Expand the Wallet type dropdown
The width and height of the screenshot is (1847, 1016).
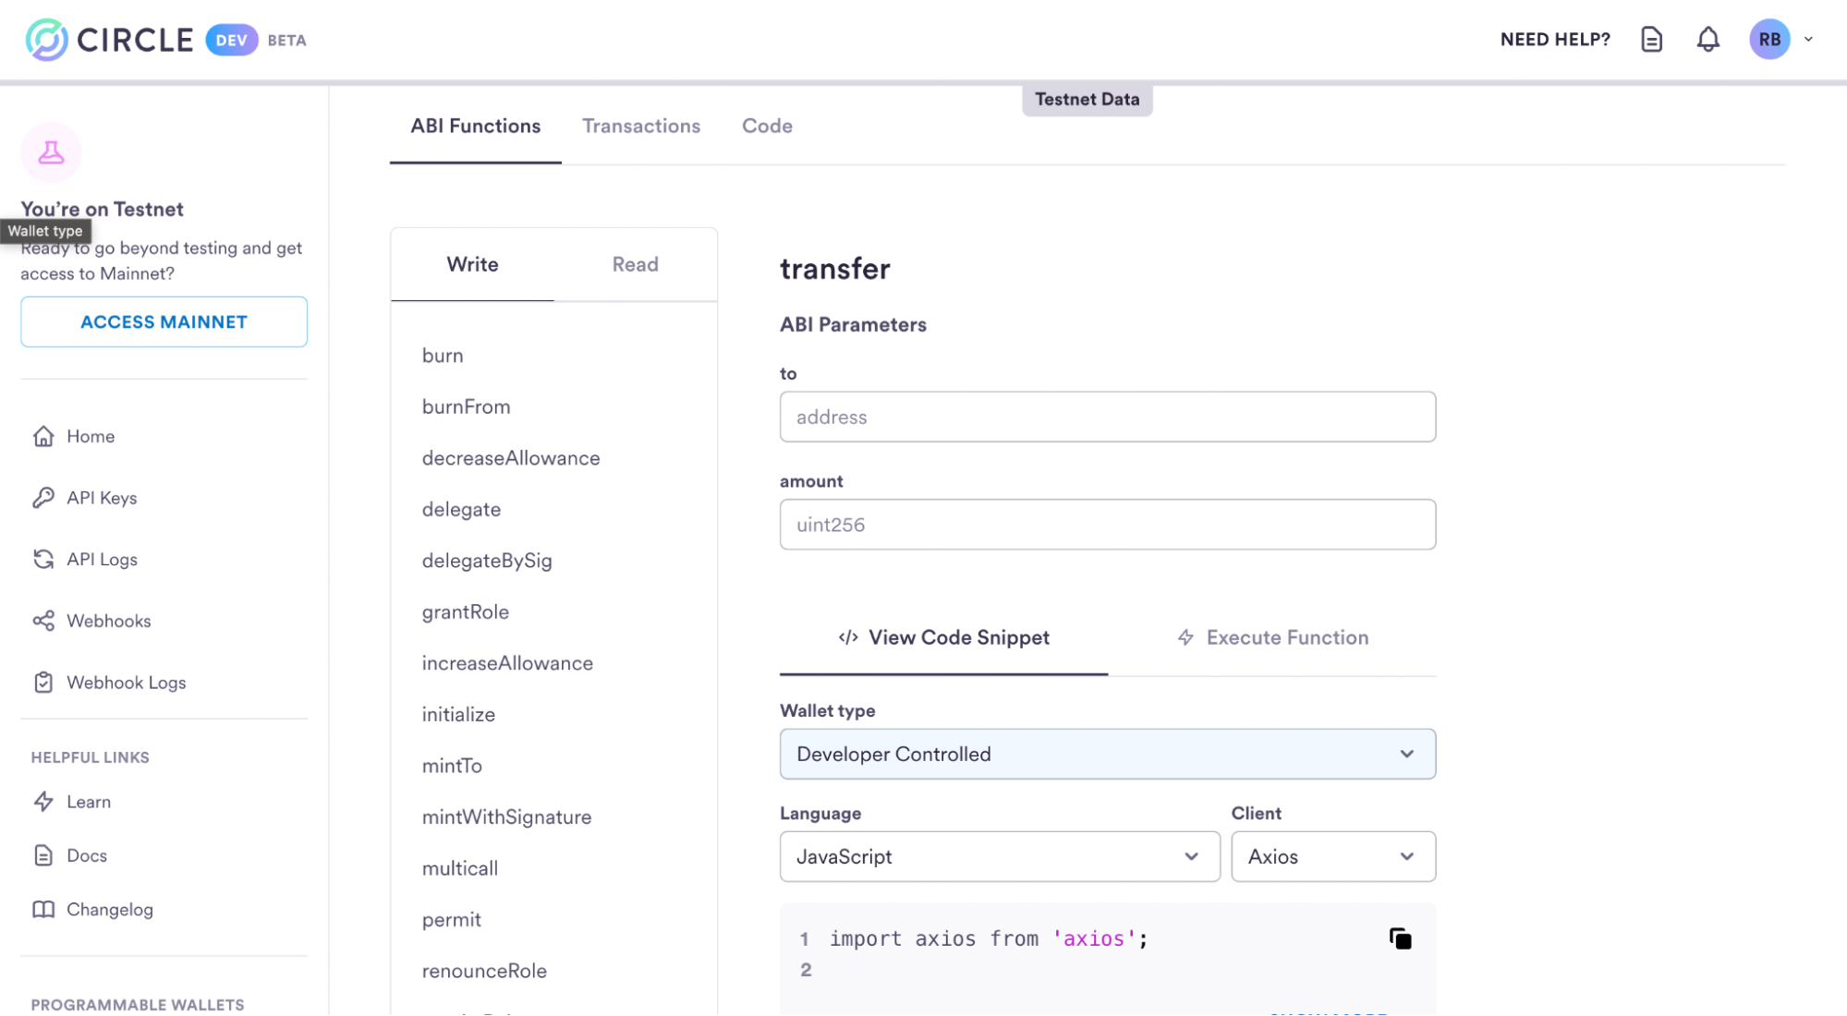1107,754
